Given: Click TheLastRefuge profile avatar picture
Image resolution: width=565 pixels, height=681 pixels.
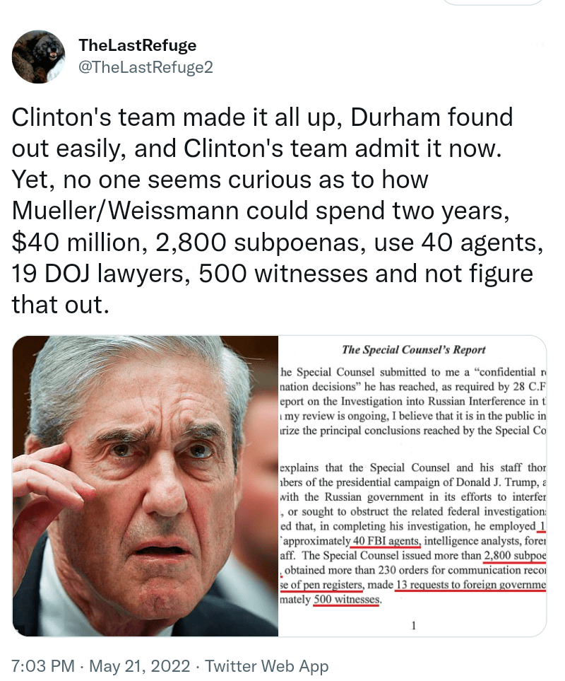Looking at the screenshot, I should [39, 57].
